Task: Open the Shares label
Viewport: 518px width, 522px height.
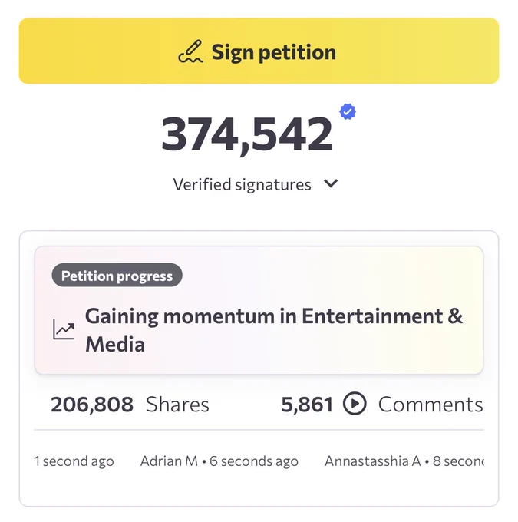Action: point(177,405)
